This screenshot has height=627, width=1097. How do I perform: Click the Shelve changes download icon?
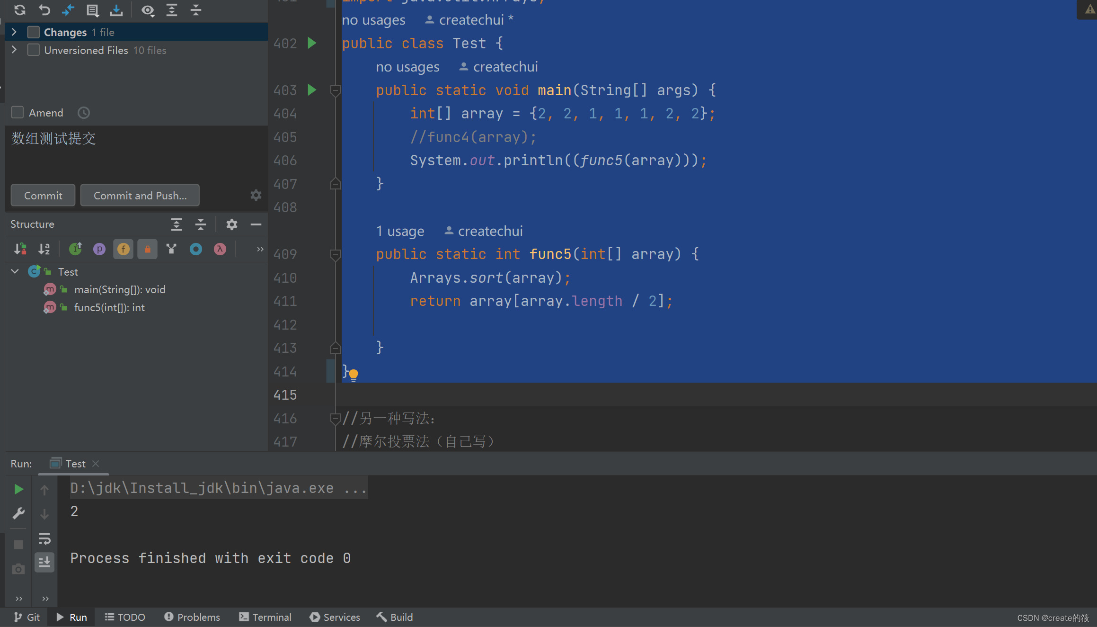(x=116, y=9)
